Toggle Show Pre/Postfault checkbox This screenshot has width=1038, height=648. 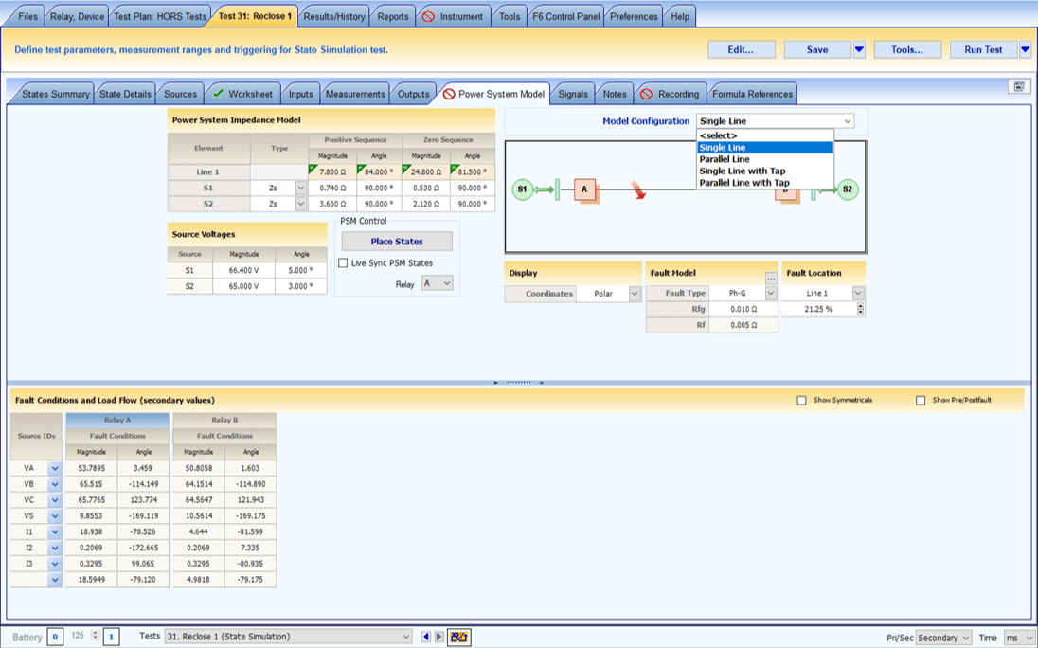pyautogui.click(x=921, y=401)
